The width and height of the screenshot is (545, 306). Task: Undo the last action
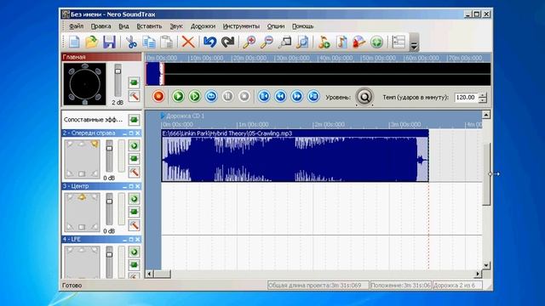click(210, 42)
